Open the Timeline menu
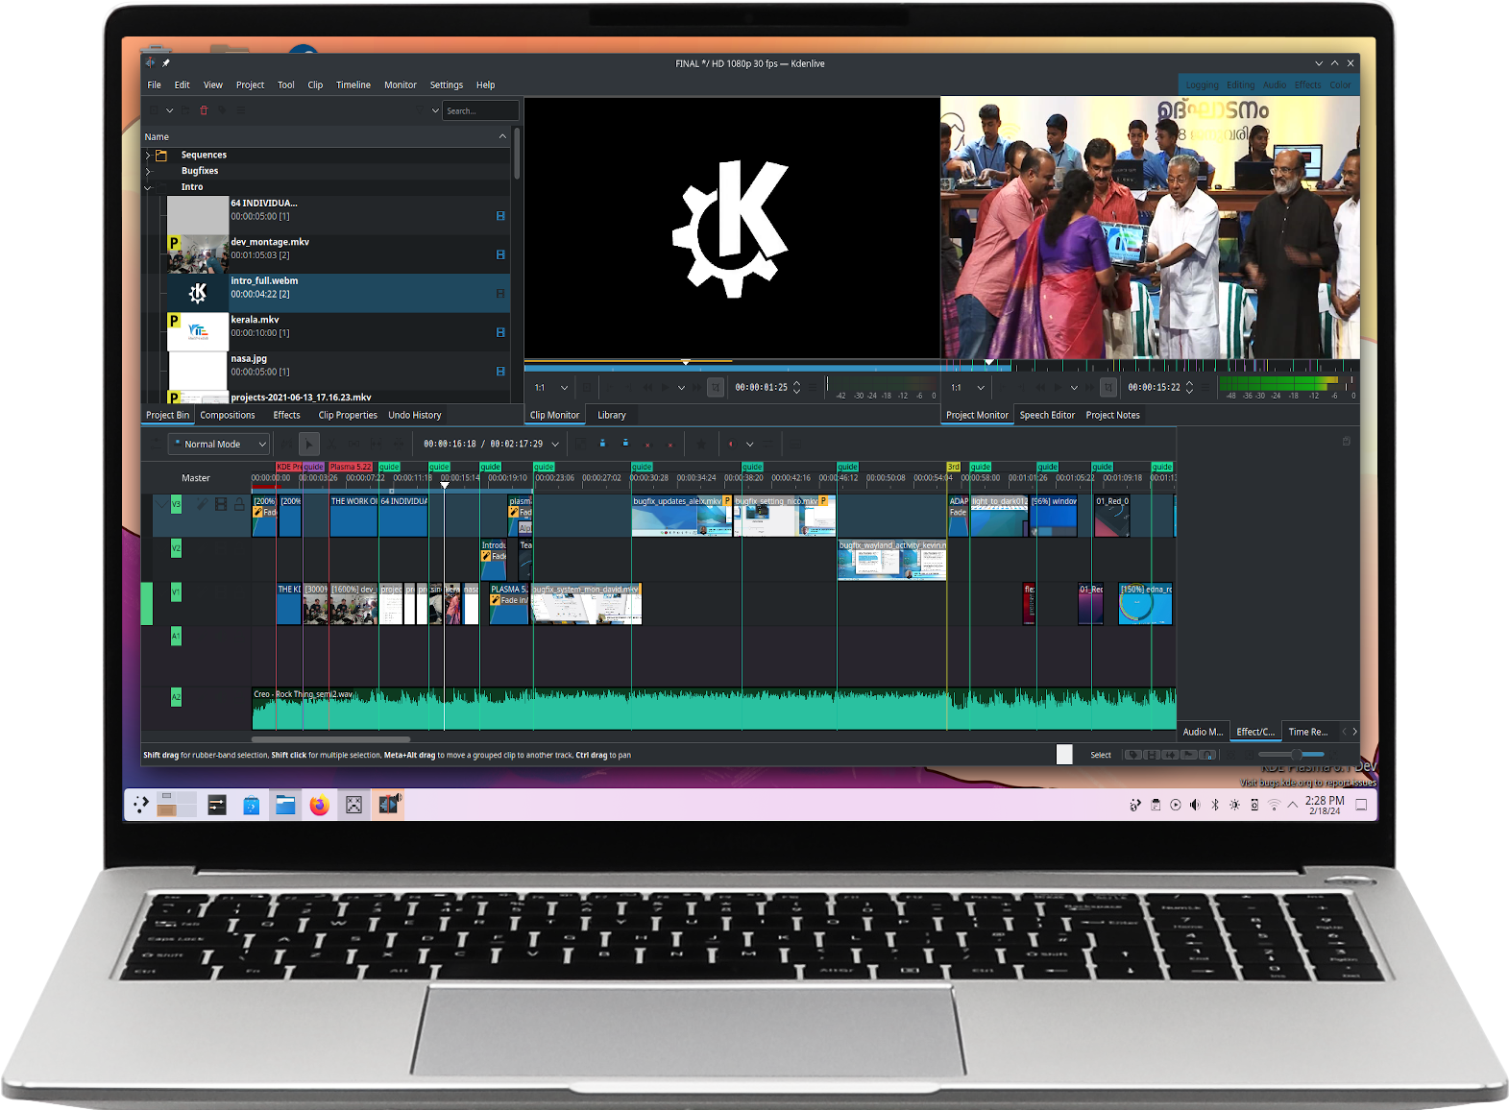 (353, 84)
